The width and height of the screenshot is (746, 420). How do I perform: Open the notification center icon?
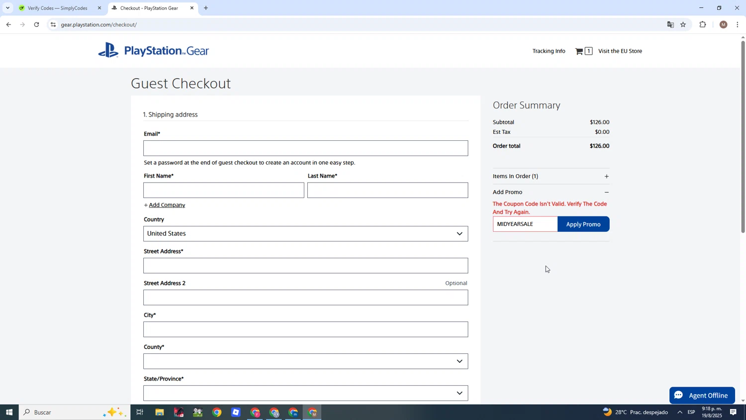coord(733,412)
